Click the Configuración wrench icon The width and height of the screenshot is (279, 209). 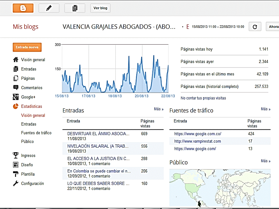pos(16,183)
